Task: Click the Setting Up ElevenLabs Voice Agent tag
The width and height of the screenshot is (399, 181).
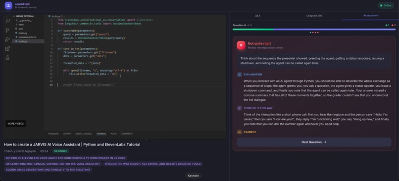Action: [x=65, y=158]
